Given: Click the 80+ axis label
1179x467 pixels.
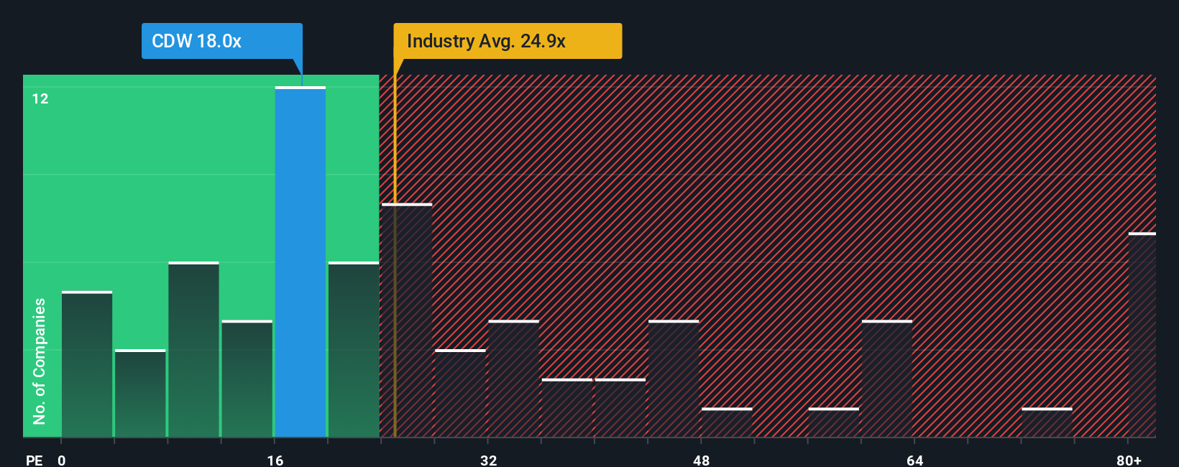Looking at the screenshot, I should 1129,460.
